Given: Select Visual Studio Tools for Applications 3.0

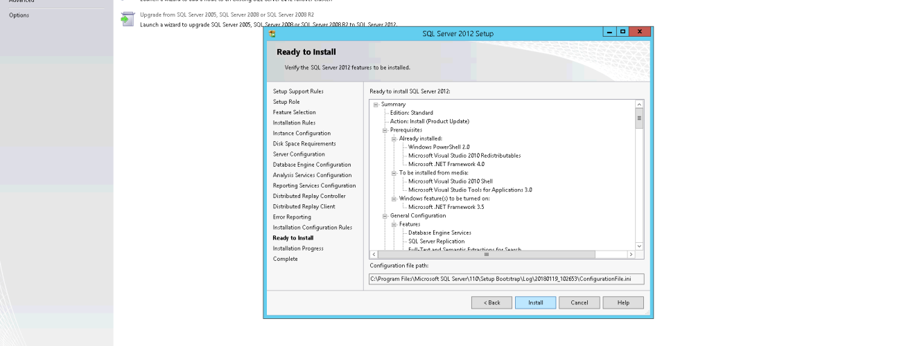Looking at the screenshot, I should pyautogui.click(x=471, y=190).
